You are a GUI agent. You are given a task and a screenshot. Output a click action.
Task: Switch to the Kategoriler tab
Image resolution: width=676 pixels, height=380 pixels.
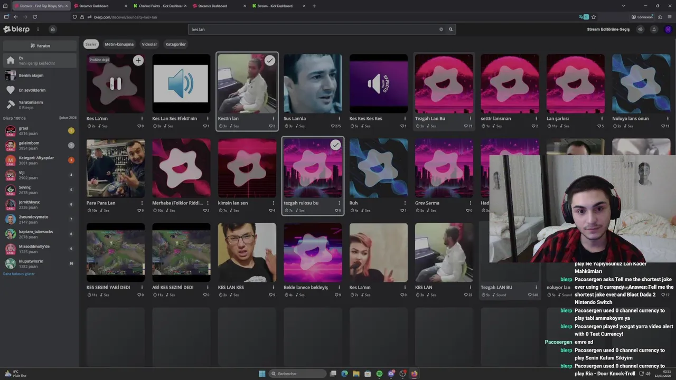(x=175, y=44)
